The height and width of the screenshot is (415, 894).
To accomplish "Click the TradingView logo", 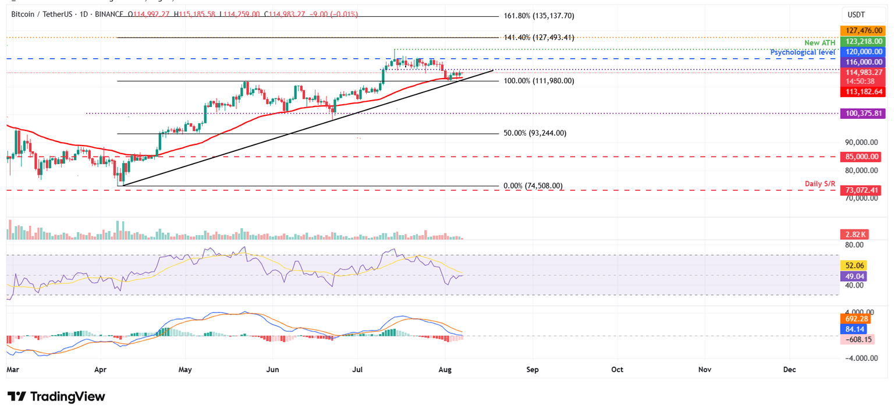I will coord(55,396).
